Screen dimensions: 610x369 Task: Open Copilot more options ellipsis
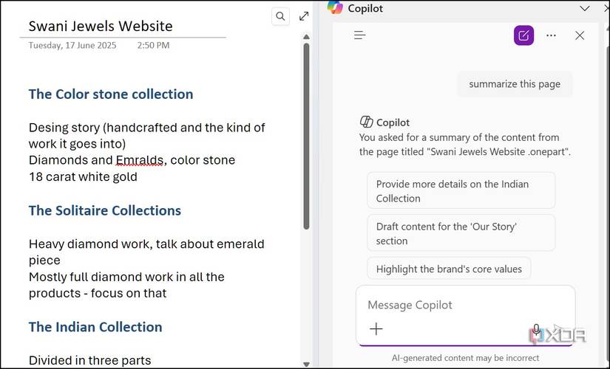(x=551, y=35)
